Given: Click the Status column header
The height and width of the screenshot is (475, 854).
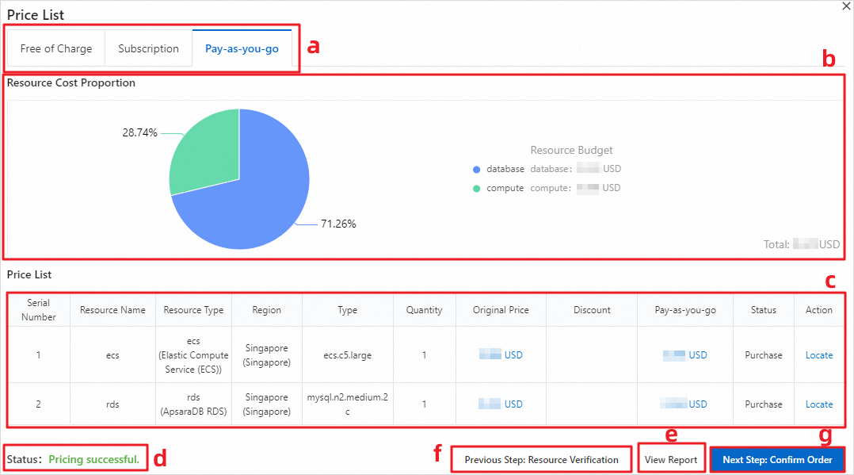Looking at the screenshot, I should pos(763,310).
